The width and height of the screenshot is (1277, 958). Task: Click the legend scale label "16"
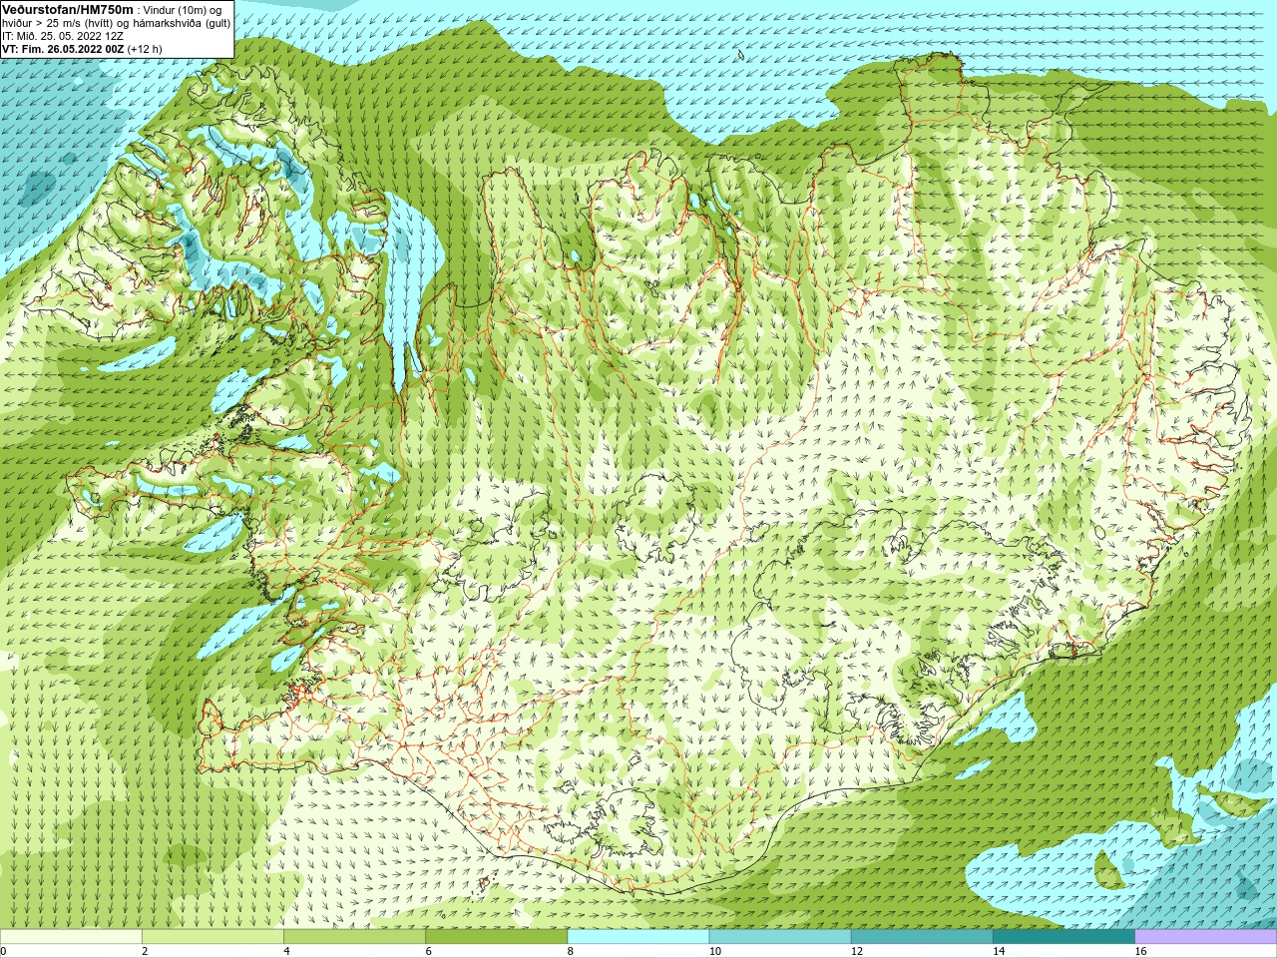coord(1141,951)
